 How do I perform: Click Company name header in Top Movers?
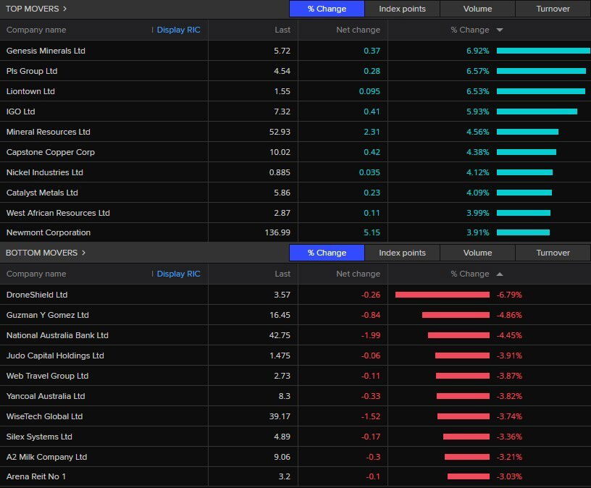(x=36, y=30)
